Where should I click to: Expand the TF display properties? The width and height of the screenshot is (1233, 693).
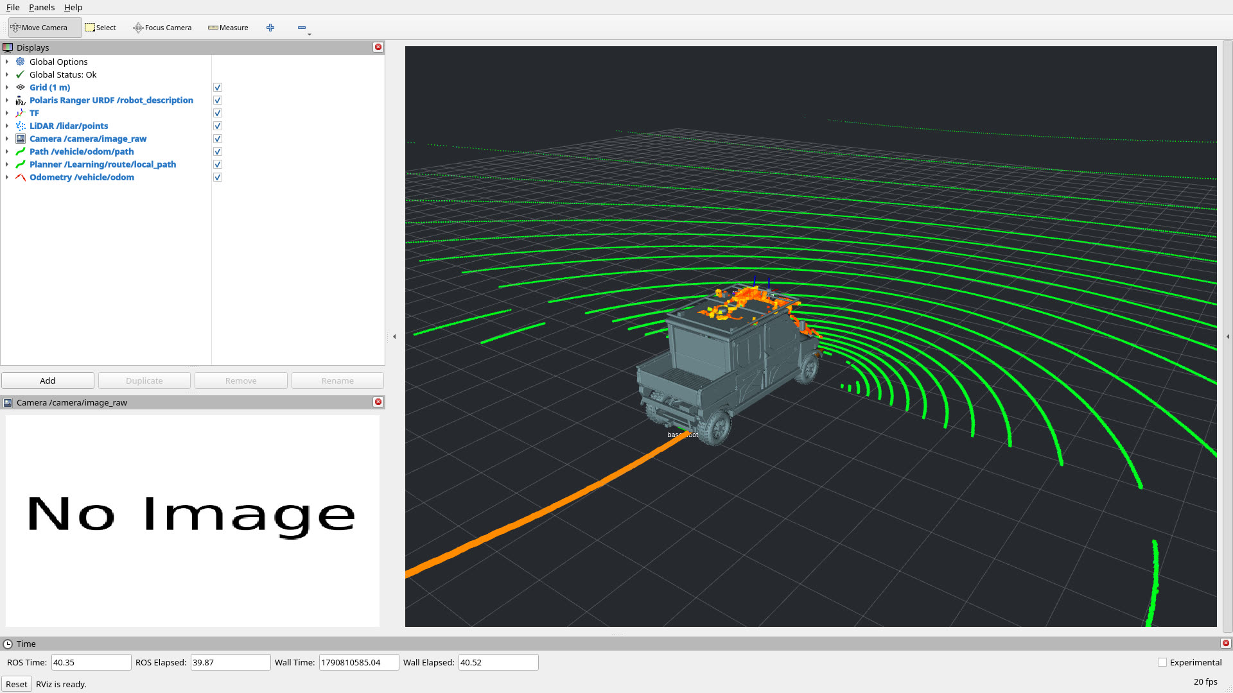[7, 113]
